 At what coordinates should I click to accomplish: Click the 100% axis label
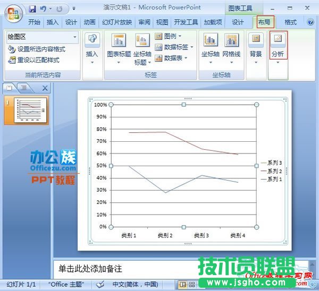point(100,105)
